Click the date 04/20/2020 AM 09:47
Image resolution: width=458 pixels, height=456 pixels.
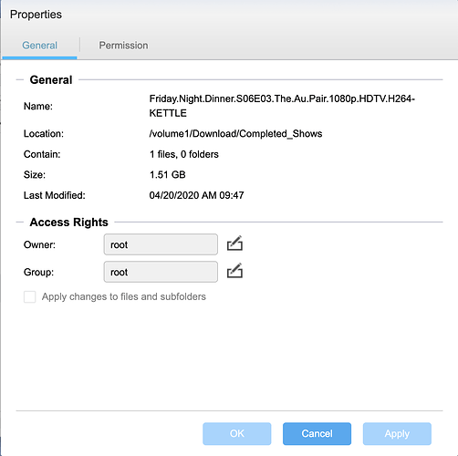pyautogui.click(x=196, y=195)
